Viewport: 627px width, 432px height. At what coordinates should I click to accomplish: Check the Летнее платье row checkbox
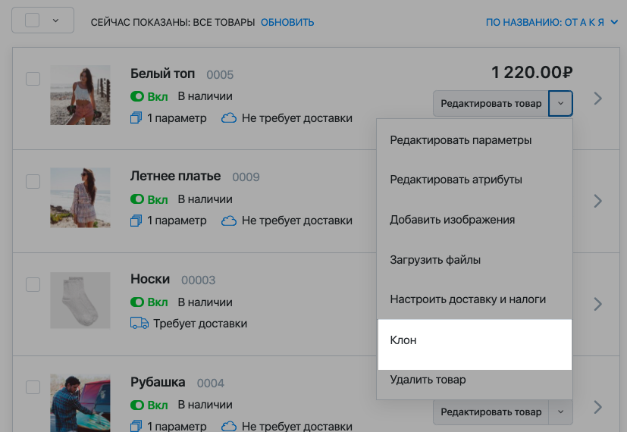pos(33,181)
